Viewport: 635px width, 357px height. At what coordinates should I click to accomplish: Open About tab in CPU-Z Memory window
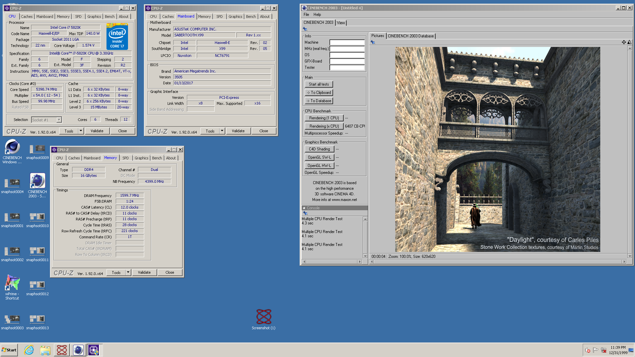[x=171, y=158]
